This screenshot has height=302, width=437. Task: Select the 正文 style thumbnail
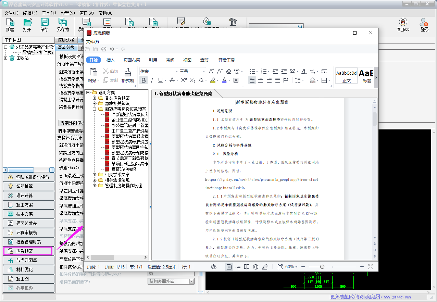coord(347,76)
